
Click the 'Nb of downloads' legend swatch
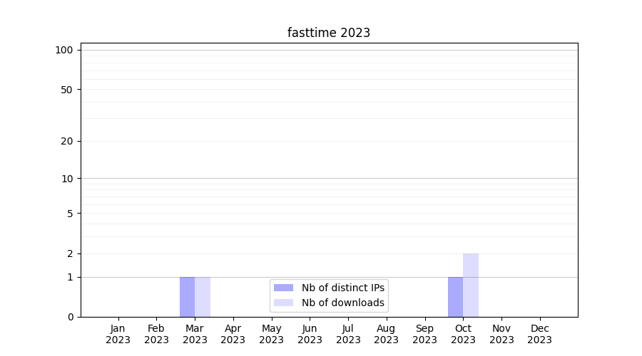coord(283,303)
